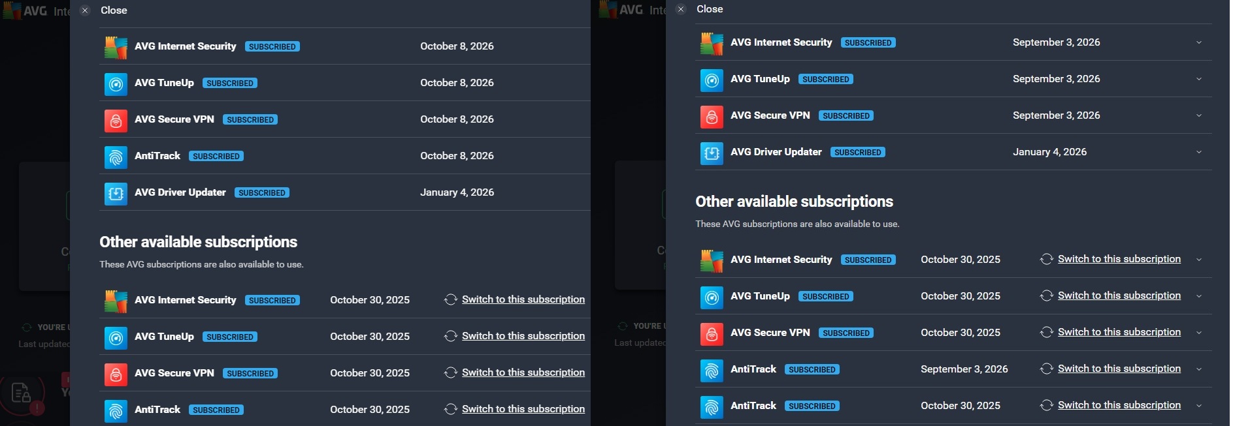Select September 3, 2026 date for AVG Internet Security
This screenshot has height=426, width=1233.
(x=1056, y=42)
